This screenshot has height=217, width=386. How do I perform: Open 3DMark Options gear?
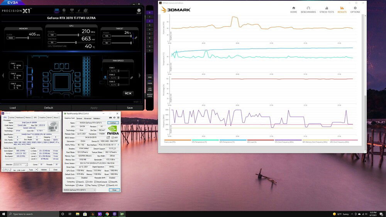[x=355, y=10]
